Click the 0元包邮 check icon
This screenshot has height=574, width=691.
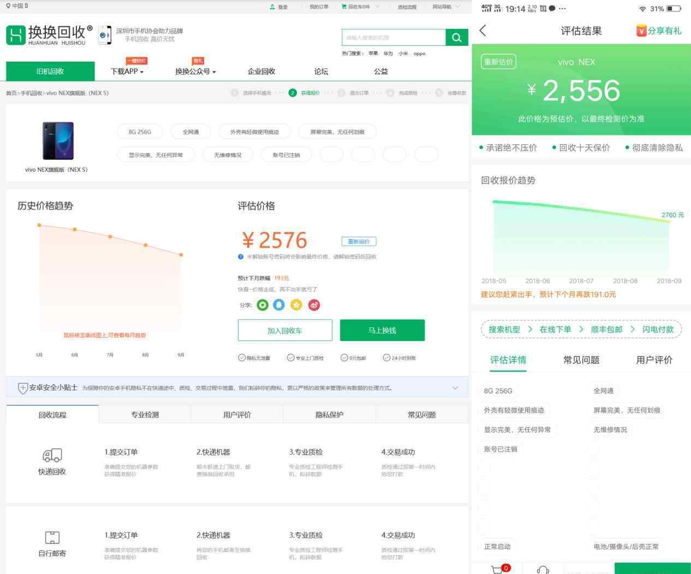pos(344,358)
